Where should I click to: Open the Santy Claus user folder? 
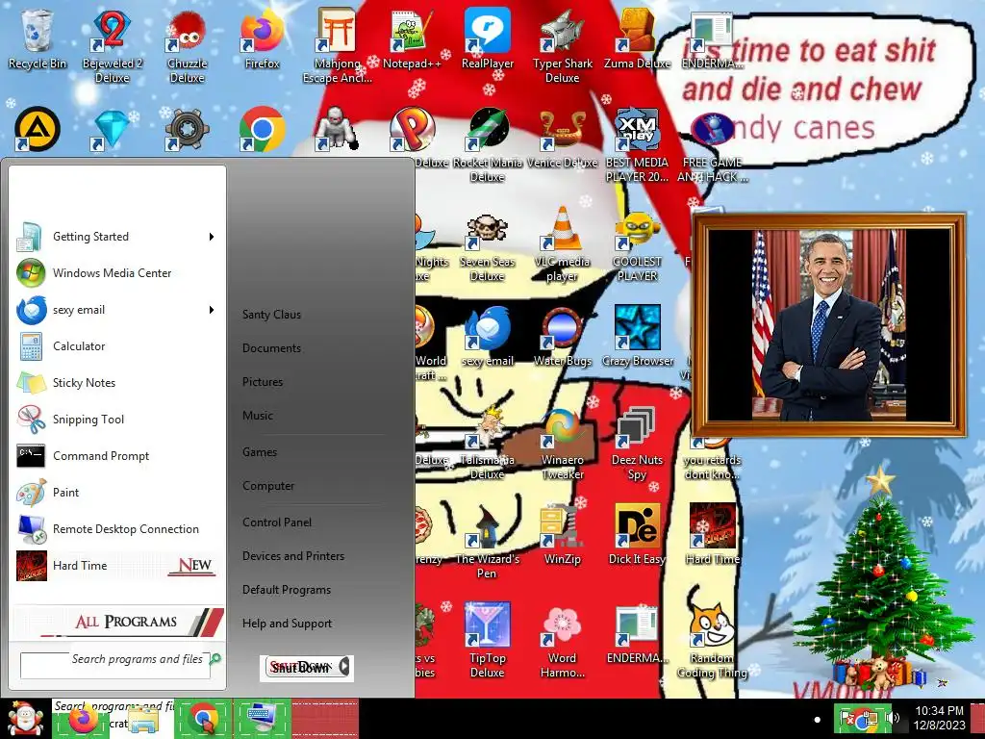271,315
